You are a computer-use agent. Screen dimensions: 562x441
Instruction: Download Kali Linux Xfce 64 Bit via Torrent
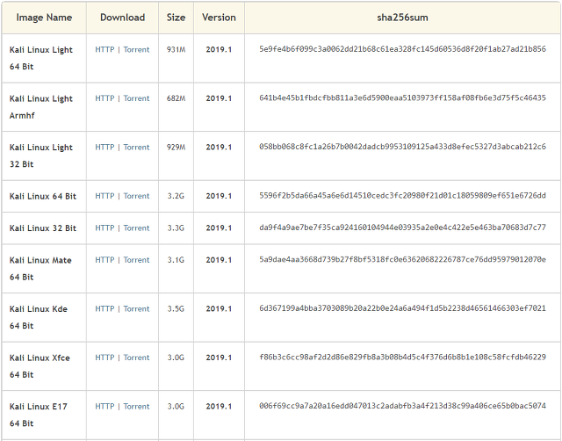click(x=136, y=358)
